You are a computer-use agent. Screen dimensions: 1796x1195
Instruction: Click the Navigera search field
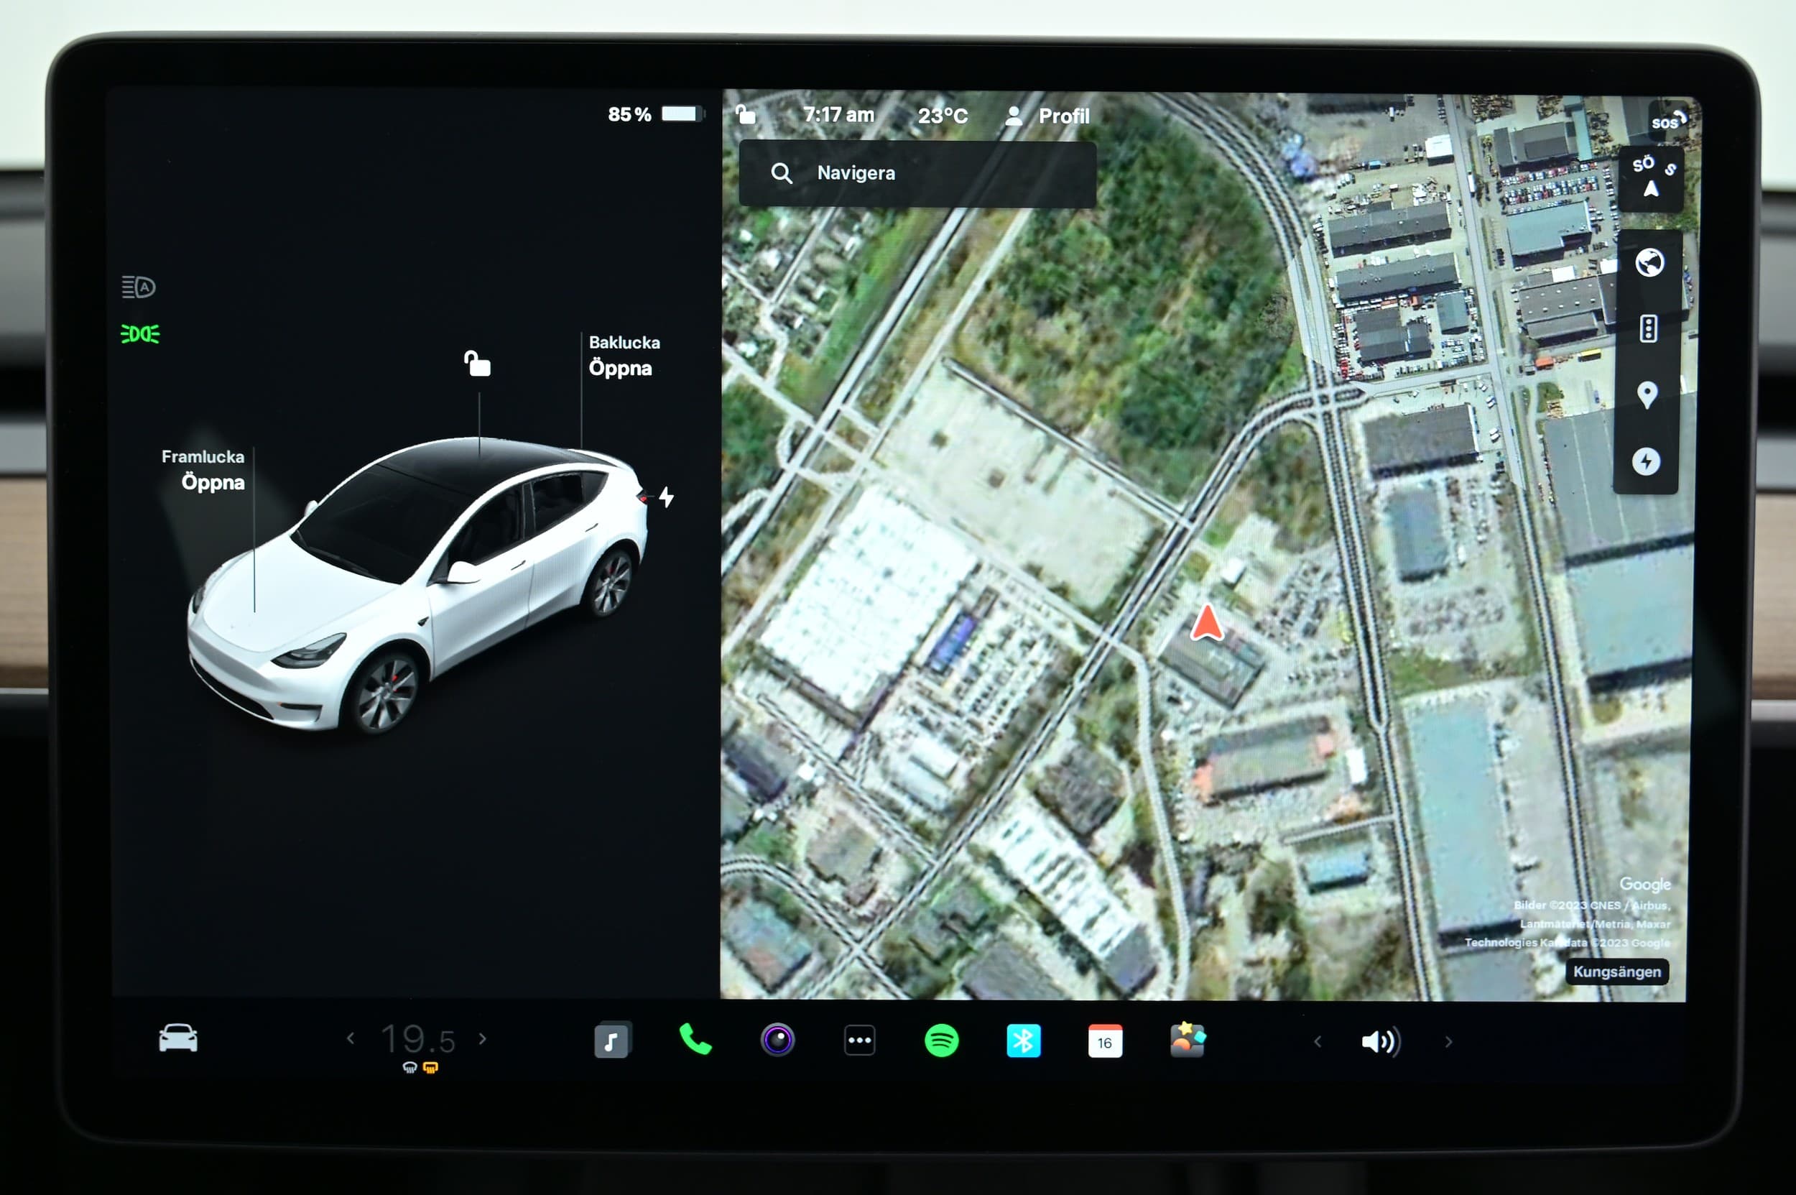[917, 174]
